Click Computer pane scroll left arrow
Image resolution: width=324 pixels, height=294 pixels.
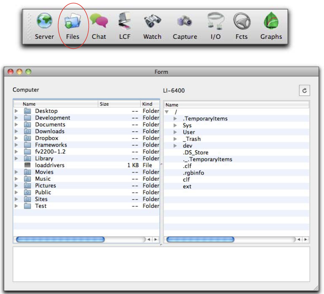pos(148,240)
